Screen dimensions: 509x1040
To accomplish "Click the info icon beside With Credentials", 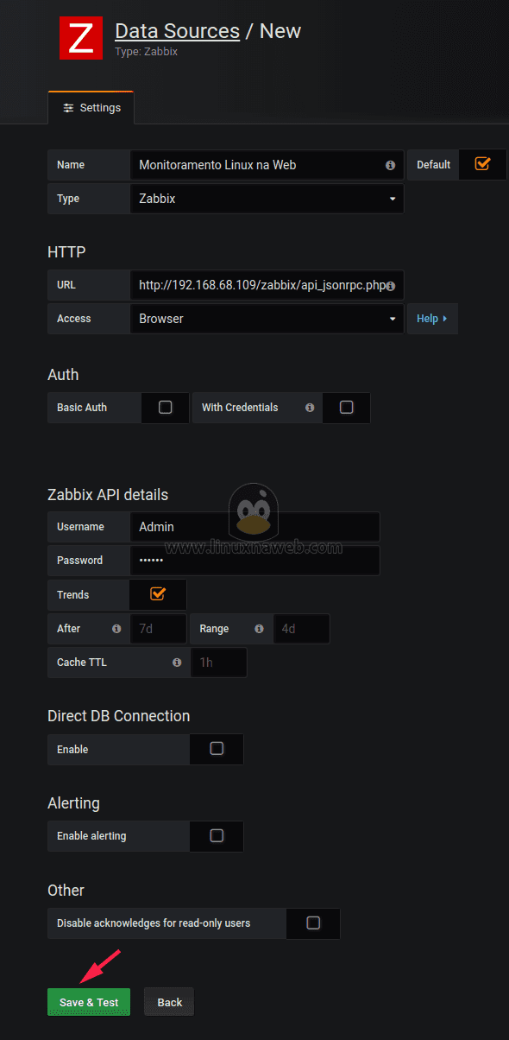I will 310,408.
